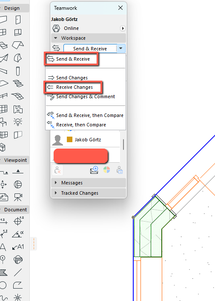This screenshot has height=301, width=215.
Task: Select the Text tool icon
Action: point(3,247)
